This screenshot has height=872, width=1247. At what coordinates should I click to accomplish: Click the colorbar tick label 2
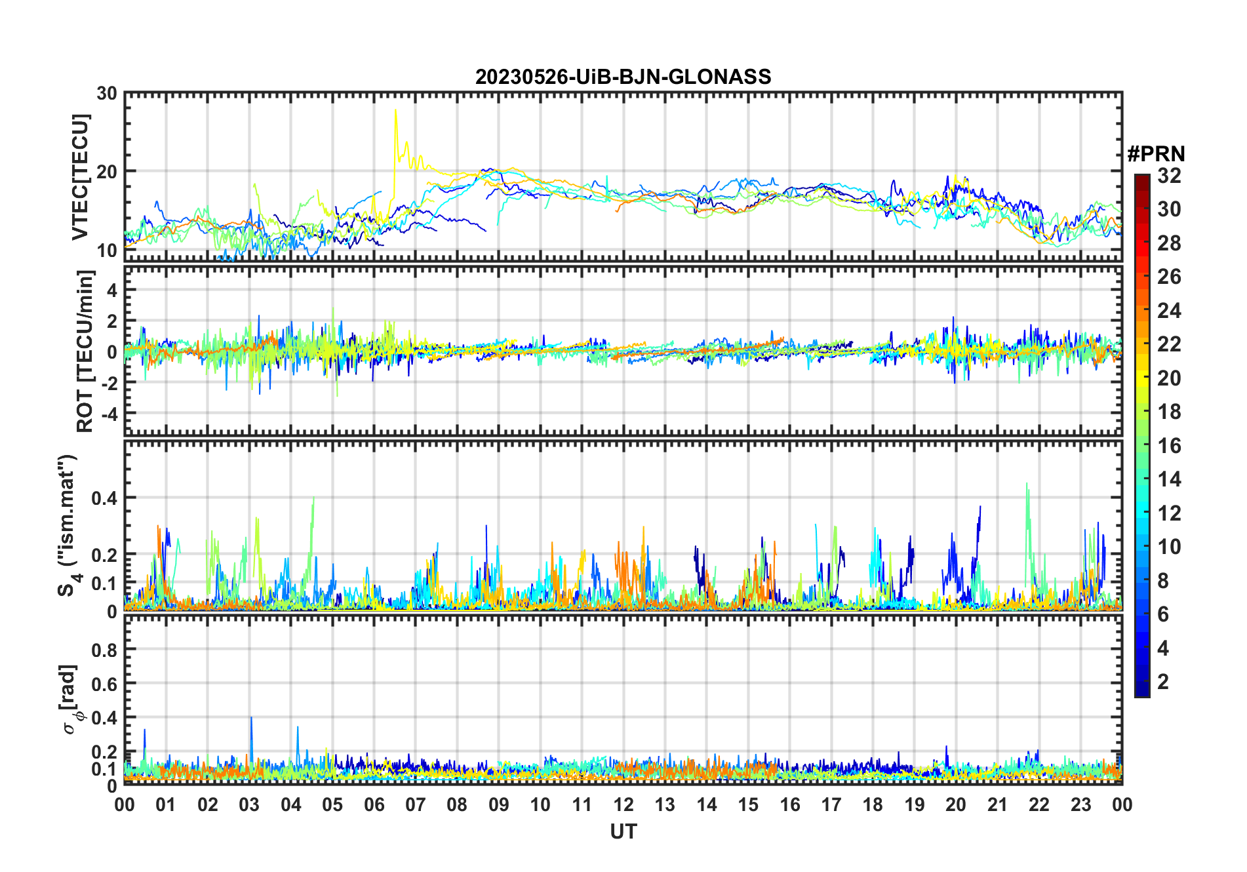[1163, 682]
